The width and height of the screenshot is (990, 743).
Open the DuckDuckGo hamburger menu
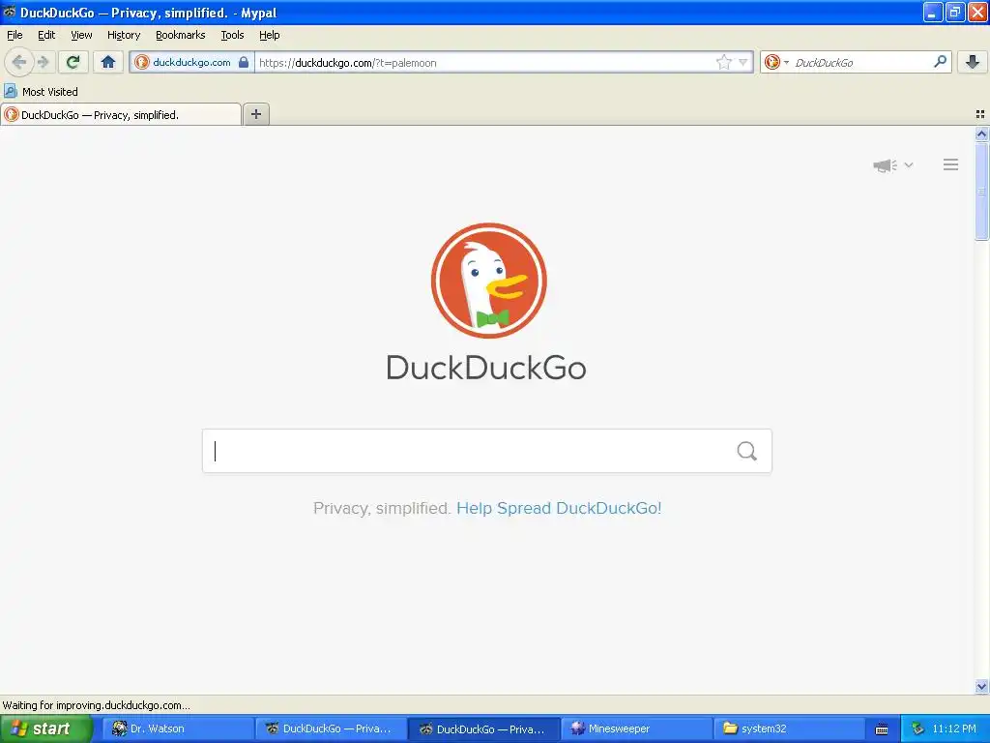pos(951,164)
